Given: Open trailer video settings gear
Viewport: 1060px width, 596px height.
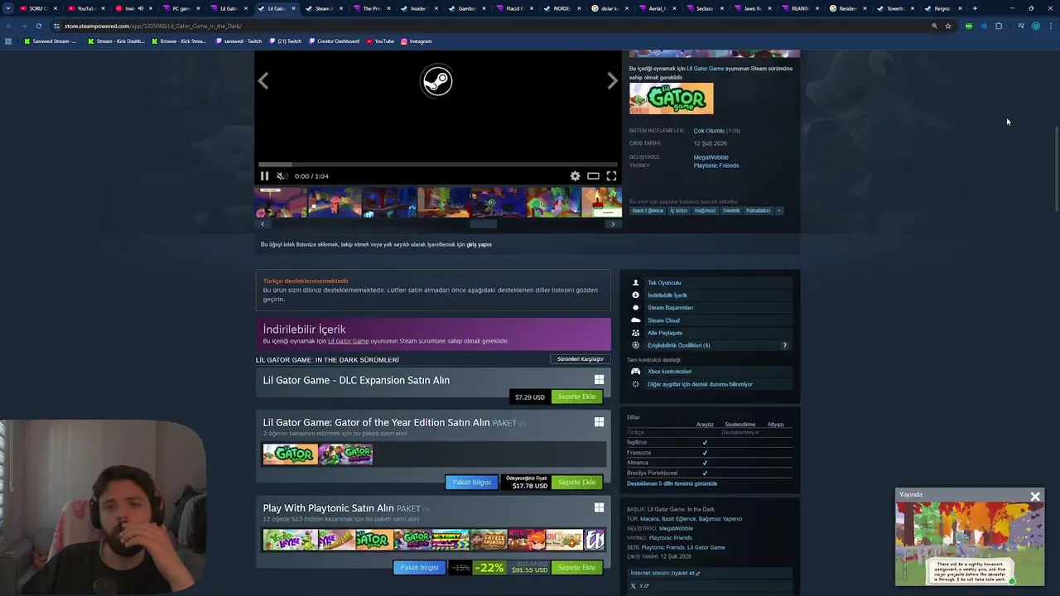Looking at the screenshot, I should [x=575, y=175].
